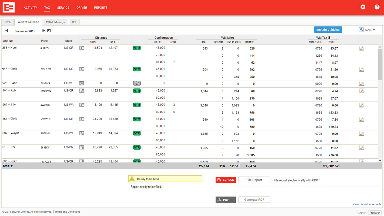
Task: Click the Generate PDF button
Action: (x=254, y=200)
